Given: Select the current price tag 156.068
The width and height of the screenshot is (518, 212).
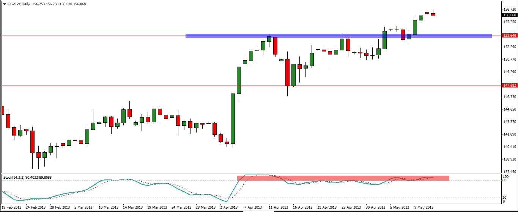Looking at the screenshot, I should (x=509, y=15).
